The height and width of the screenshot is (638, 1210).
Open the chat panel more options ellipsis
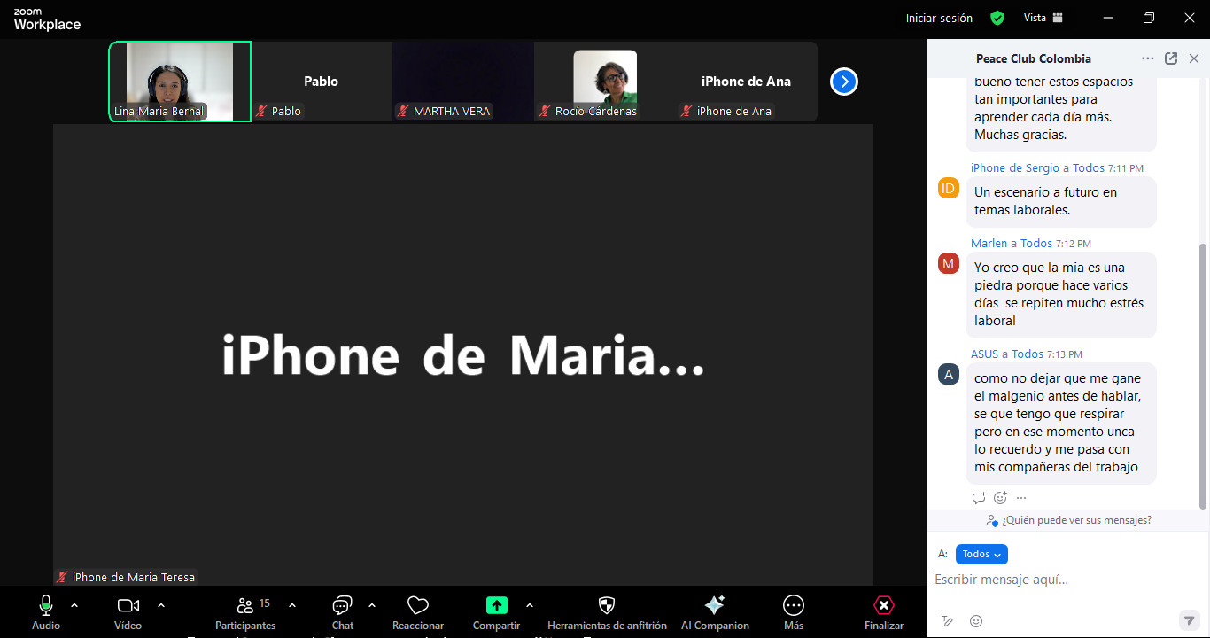pos(1148,58)
